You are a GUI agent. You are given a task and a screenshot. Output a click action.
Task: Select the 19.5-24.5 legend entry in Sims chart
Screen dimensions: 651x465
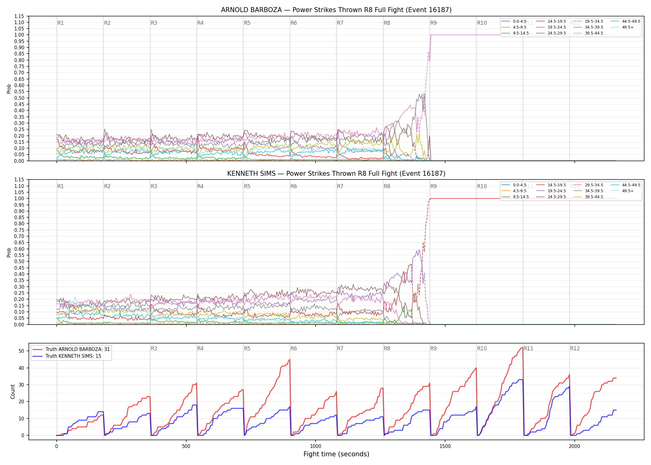tap(551, 191)
